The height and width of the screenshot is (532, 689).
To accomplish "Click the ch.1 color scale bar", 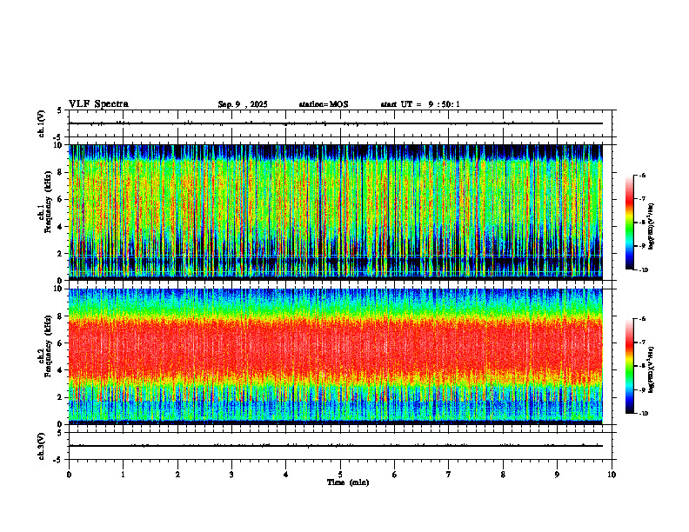I will (629, 223).
